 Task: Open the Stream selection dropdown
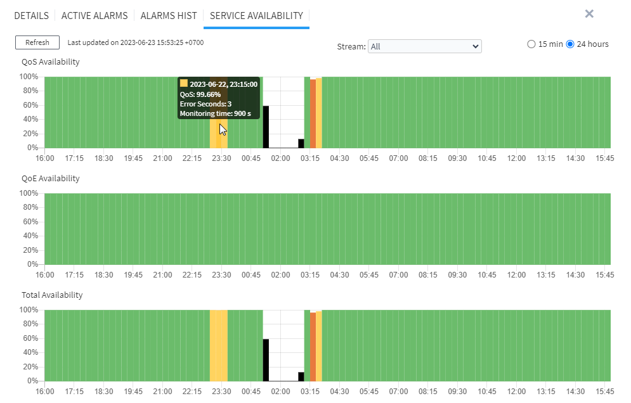pos(424,46)
